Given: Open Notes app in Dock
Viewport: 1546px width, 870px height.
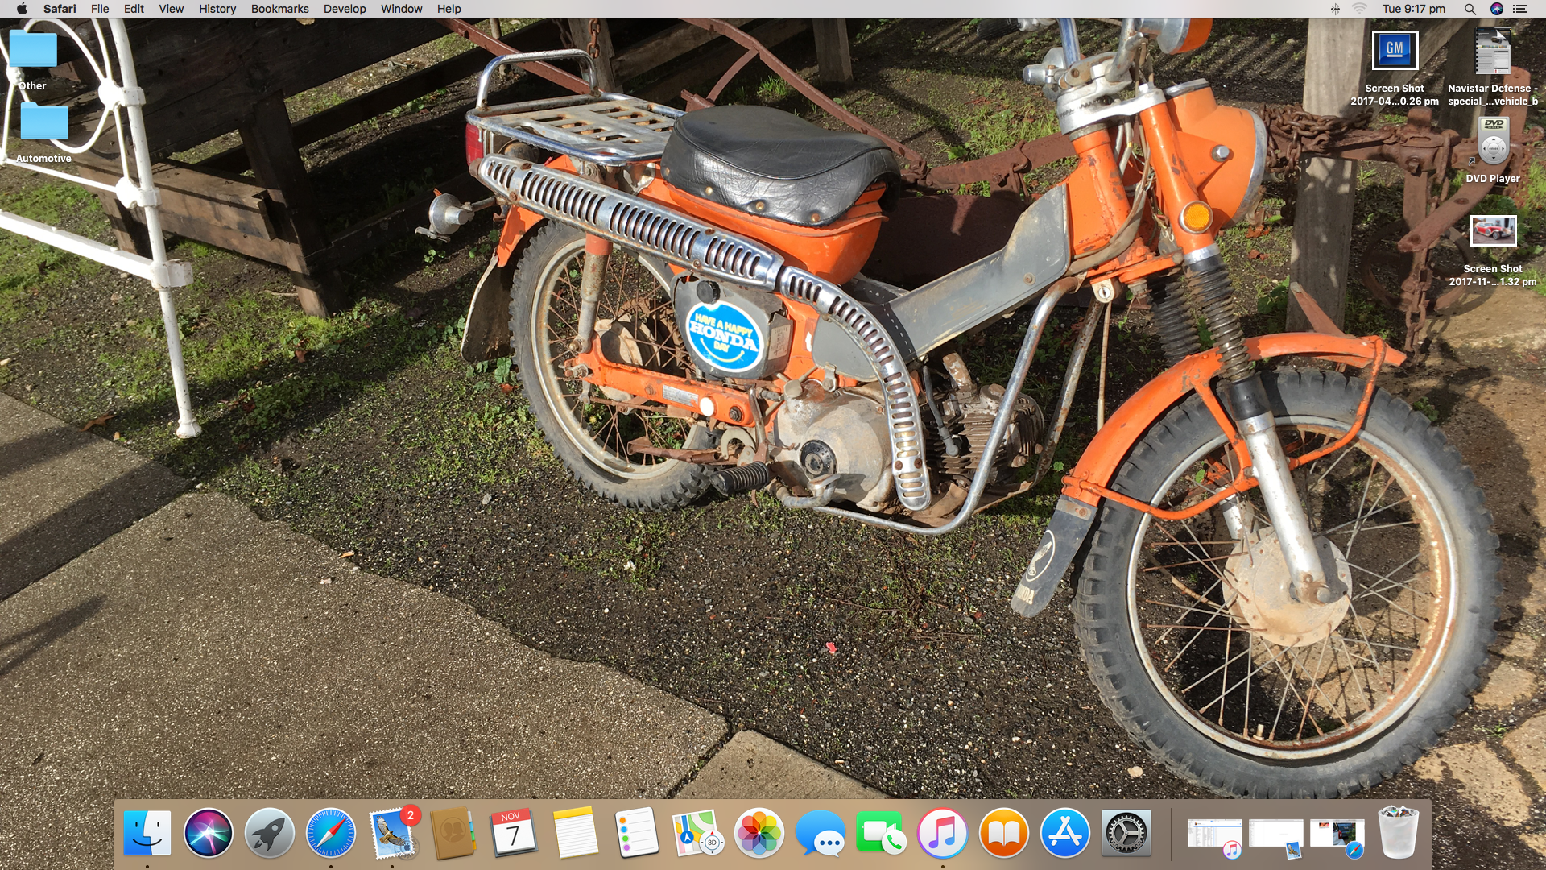Looking at the screenshot, I should [576, 833].
